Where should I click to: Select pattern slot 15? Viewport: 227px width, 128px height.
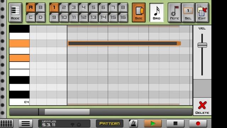coord(113,17)
